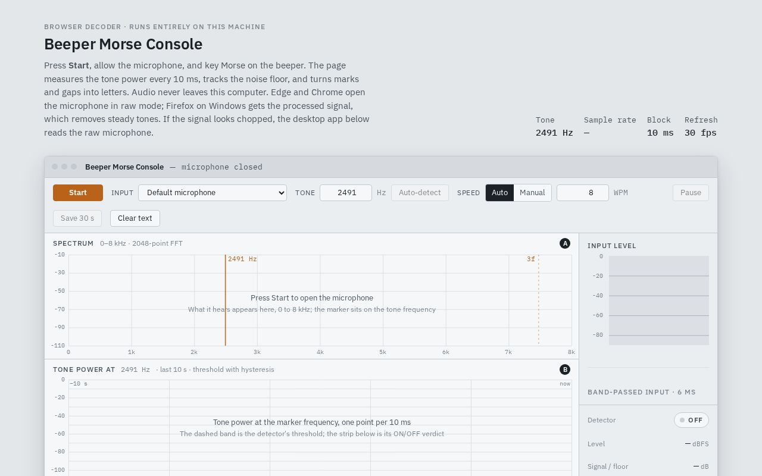Click the B badge on Tone Power panel
Image resolution: width=762 pixels, height=476 pixels.
[565, 369]
